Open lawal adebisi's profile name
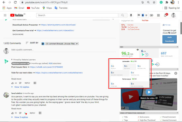182x122 pixels. 17,93
